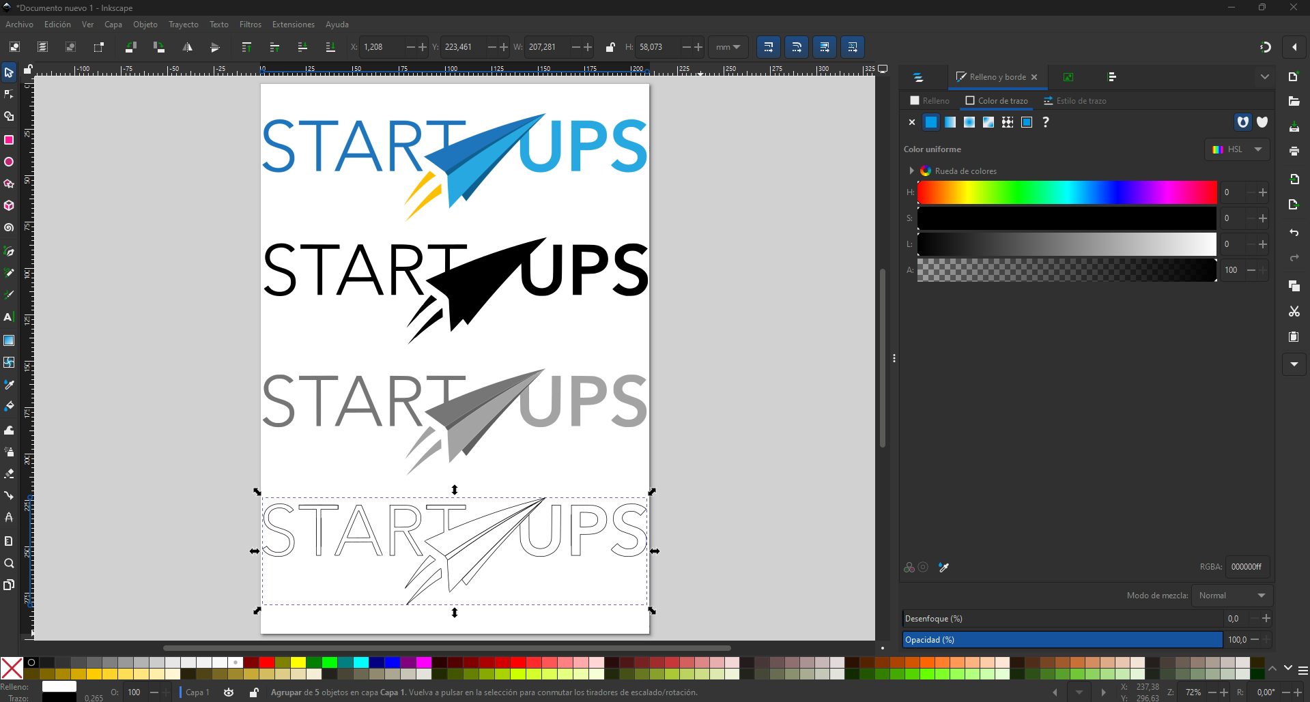Viewport: 1310px width, 702px height.
Task: Select the Gradient tool
Action: pyautogui.click(x=9, y=340)
